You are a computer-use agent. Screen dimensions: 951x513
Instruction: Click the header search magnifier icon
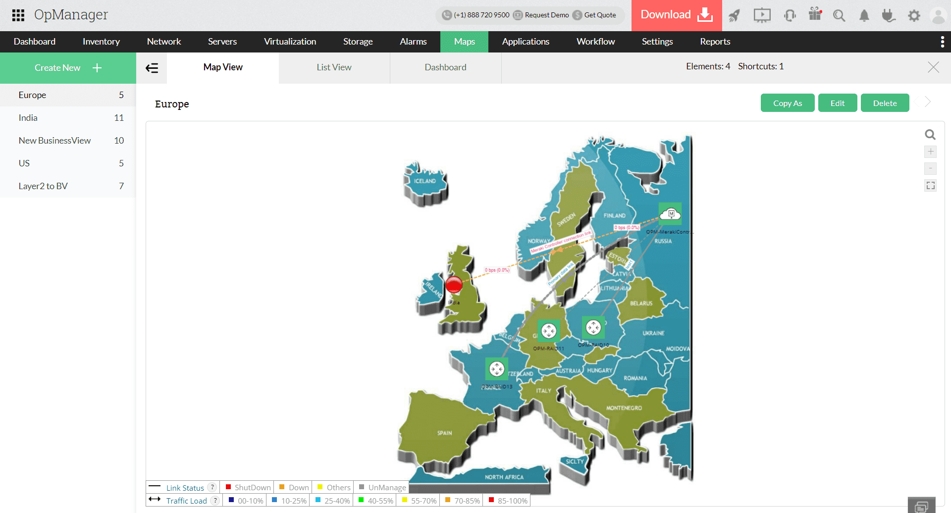[839, 15]
